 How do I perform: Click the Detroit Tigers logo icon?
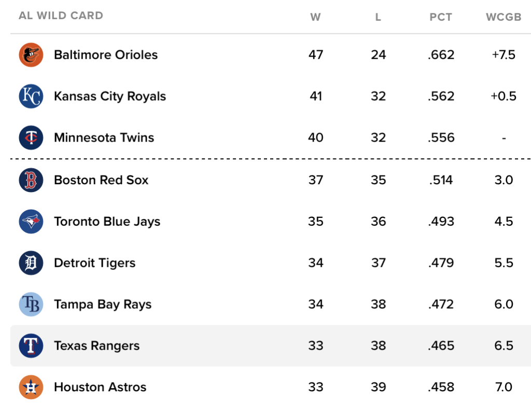[x=31, y=263]
